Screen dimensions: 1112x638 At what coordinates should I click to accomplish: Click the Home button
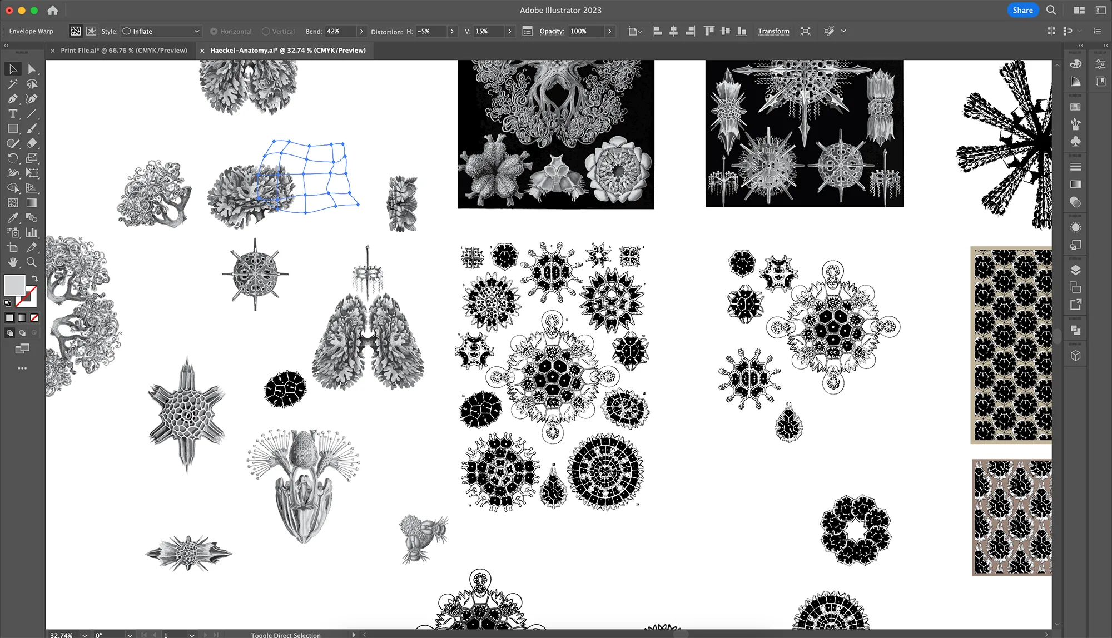pos(53,10)
